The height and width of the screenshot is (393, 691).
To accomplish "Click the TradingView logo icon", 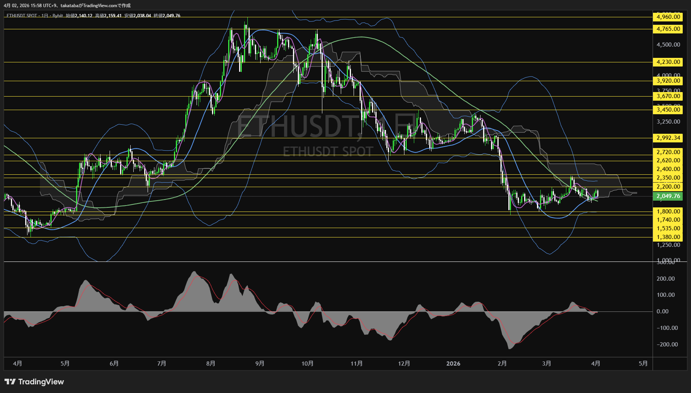I will point(10,382).
